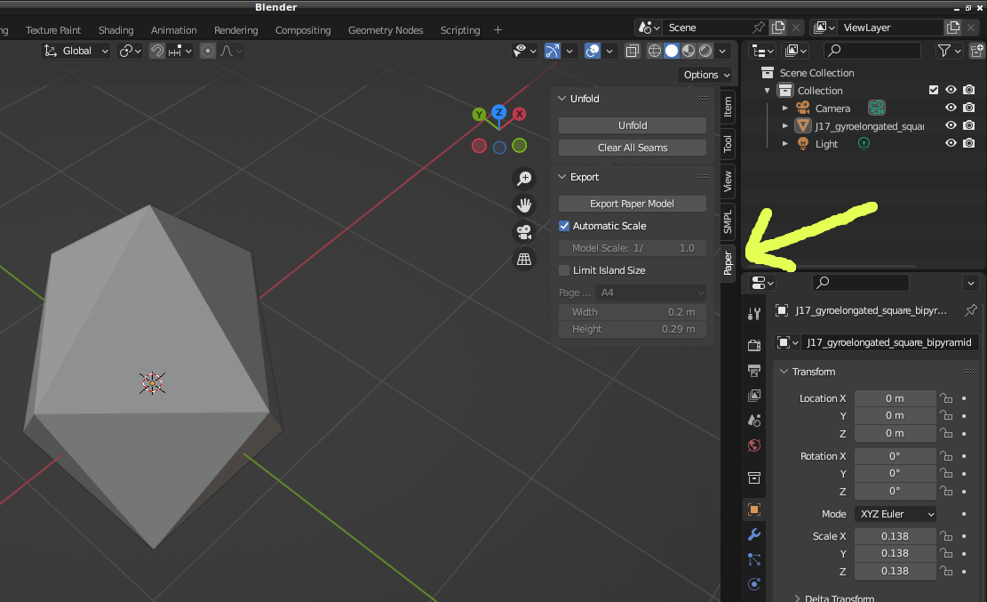The height and width of the screenshot is (602, 987).
Task: Open the XYZ Euler rotation mode dropdown
Action: pos(895,514)
